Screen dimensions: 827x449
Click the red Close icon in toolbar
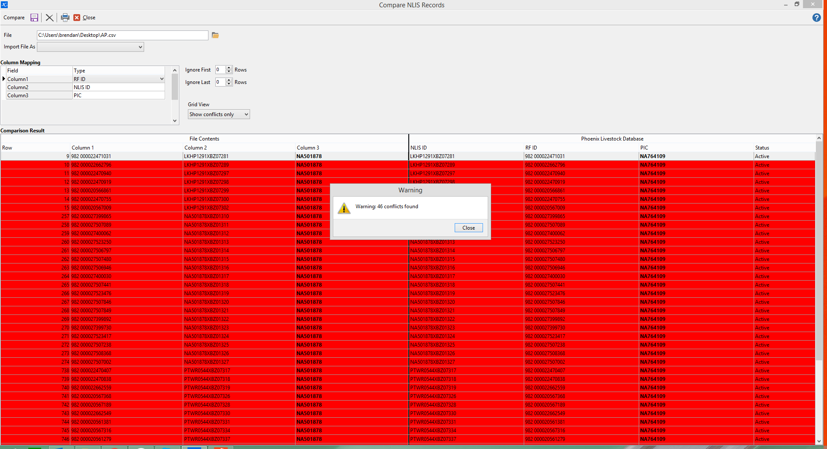coord(77,18)
